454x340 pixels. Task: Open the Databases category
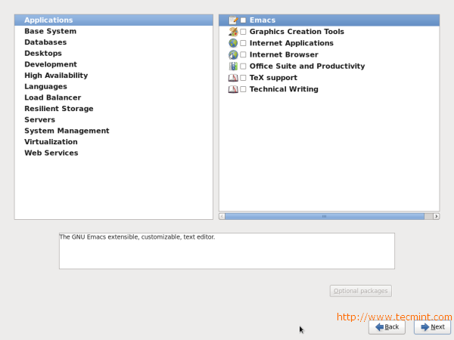tap(113, 42)
